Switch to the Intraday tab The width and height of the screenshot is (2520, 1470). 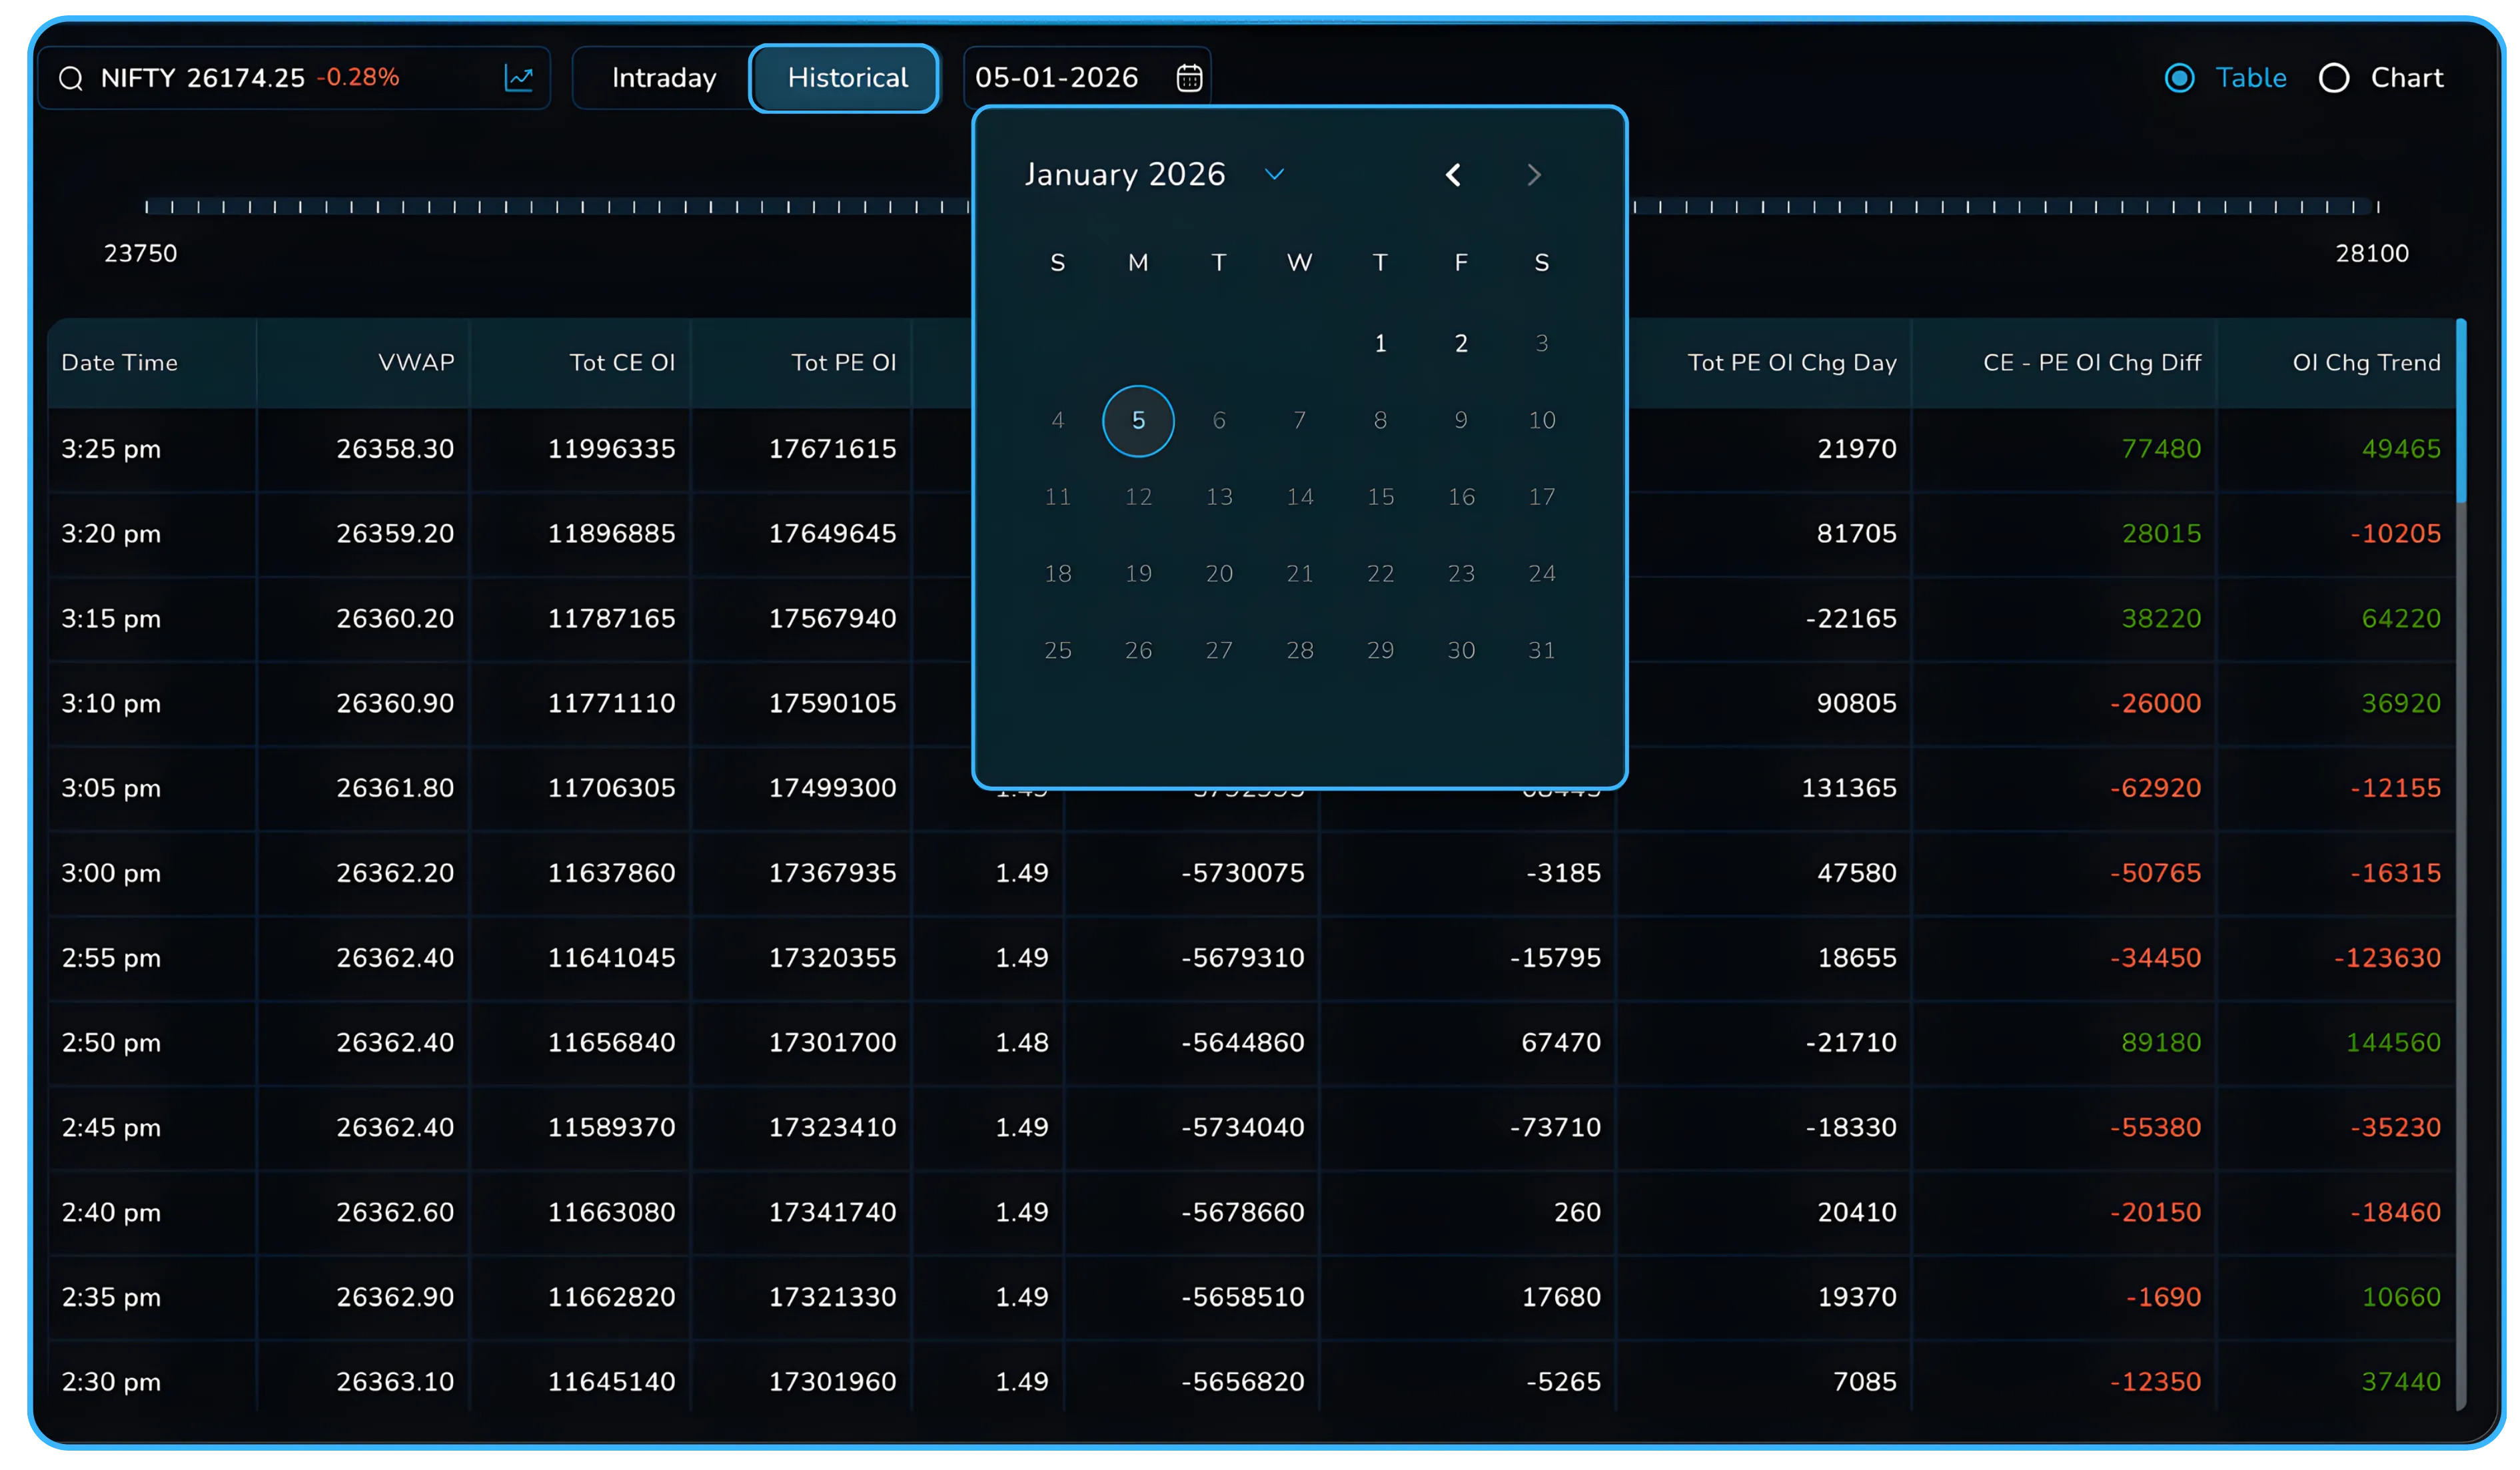pos(663,78)
